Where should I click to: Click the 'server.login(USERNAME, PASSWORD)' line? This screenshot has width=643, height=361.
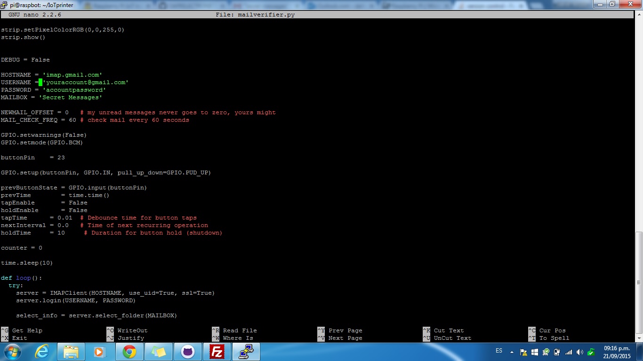coord(76,300)
